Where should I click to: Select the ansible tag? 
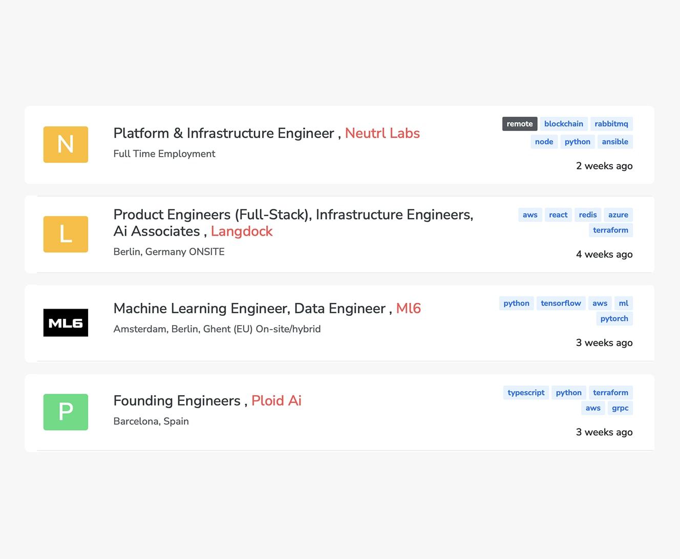pos(614,142)
